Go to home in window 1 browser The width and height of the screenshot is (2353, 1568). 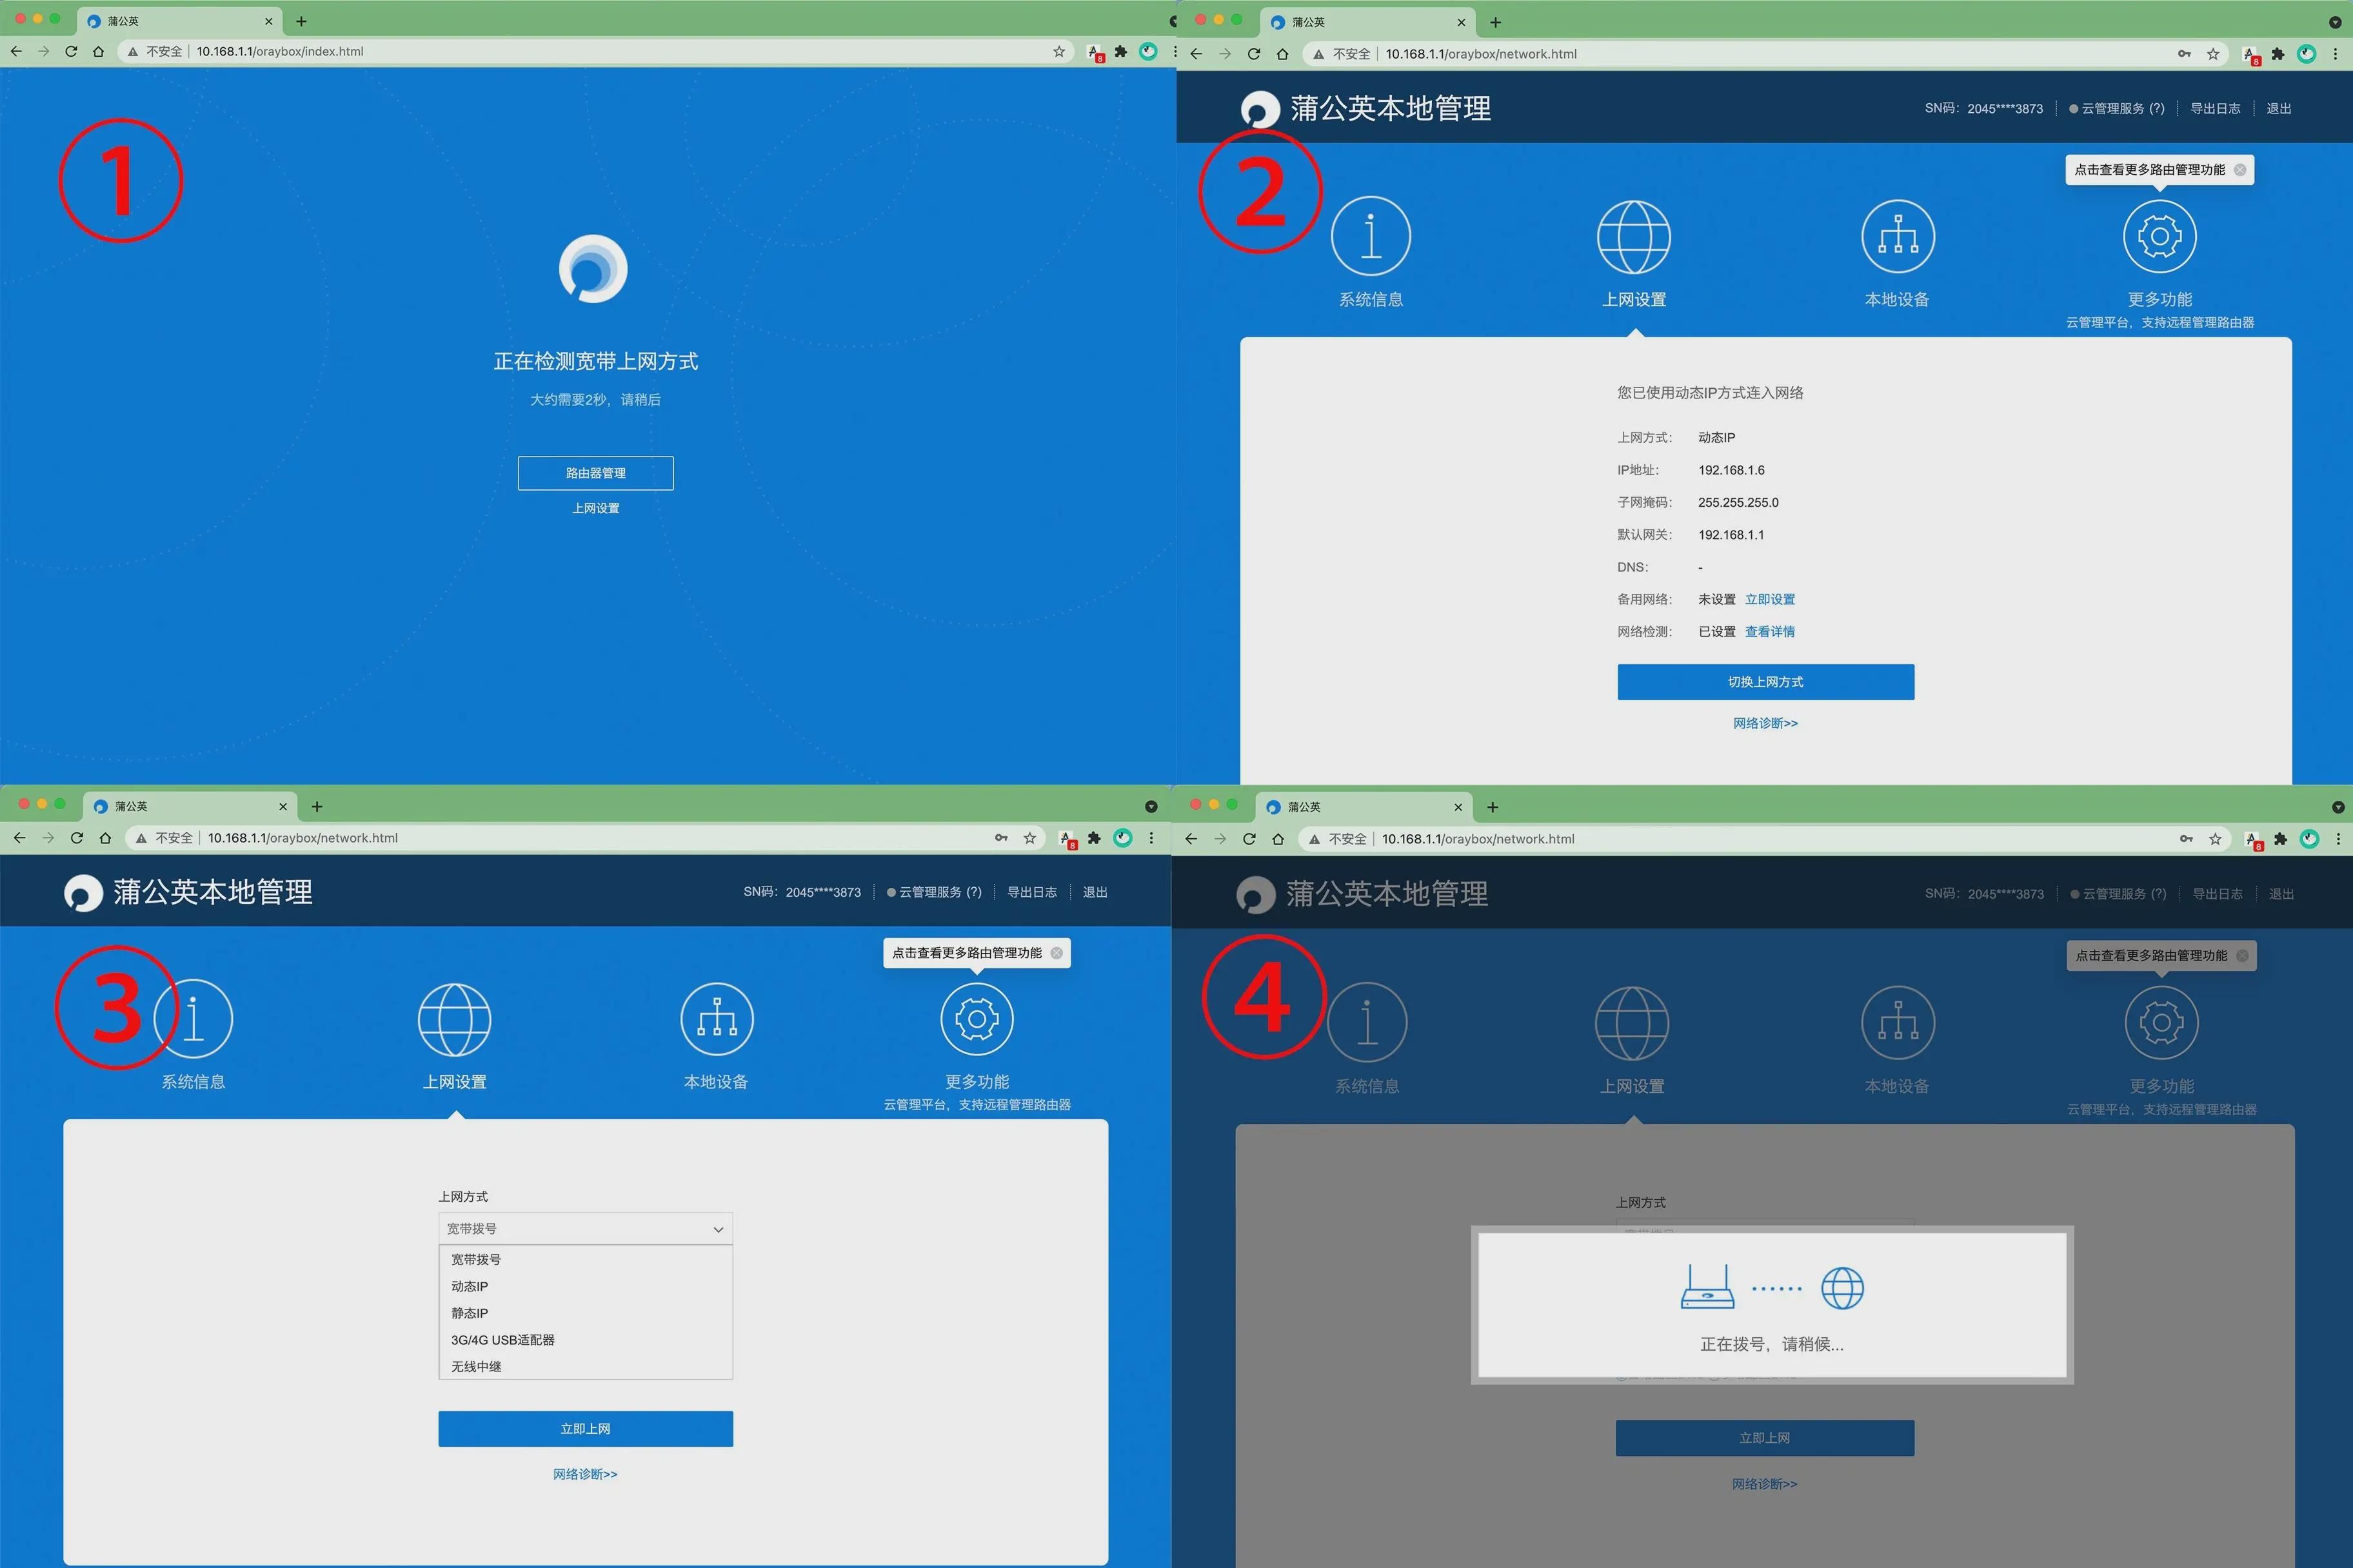point(98,51)
